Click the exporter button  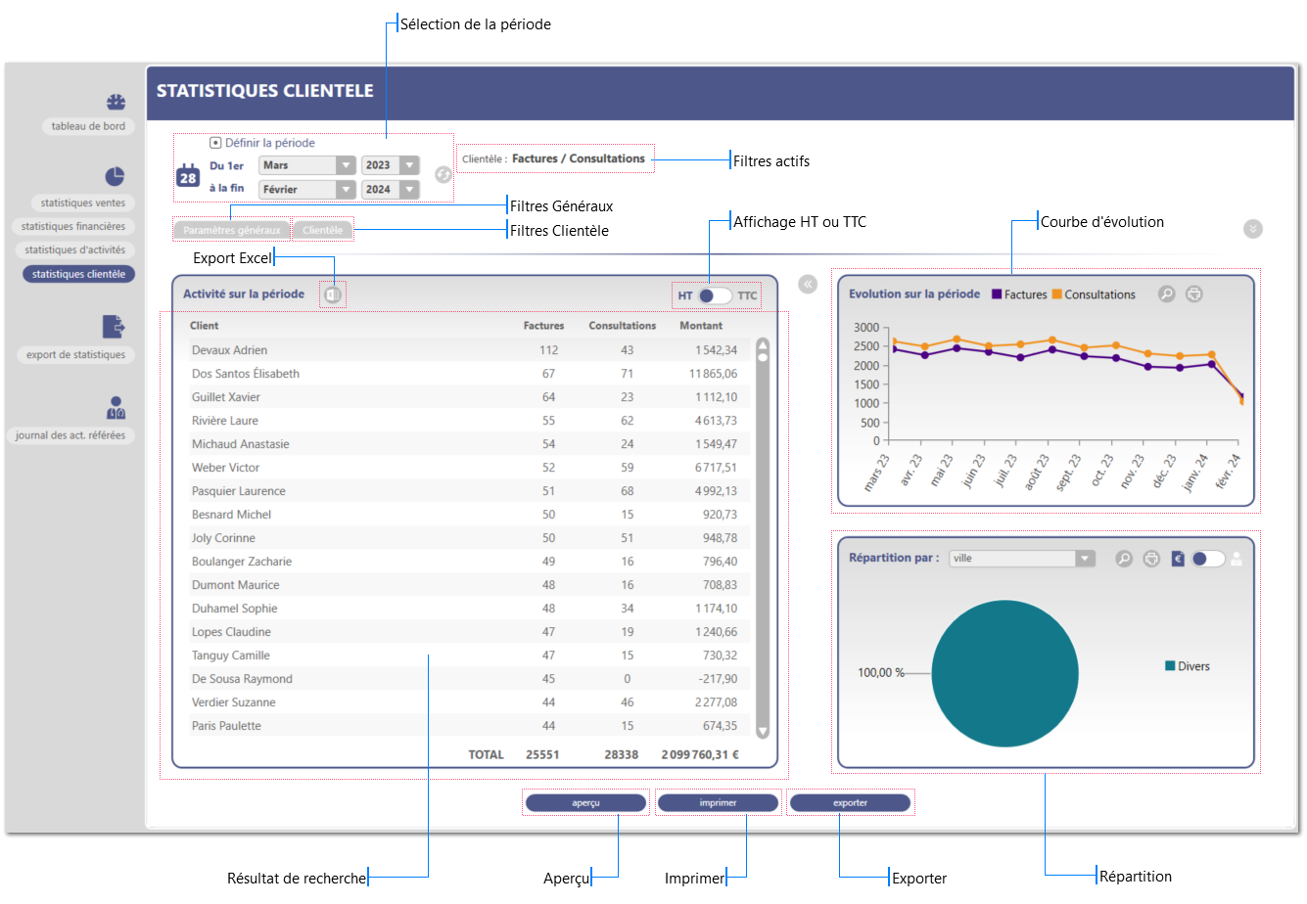[x=850, y=803]
